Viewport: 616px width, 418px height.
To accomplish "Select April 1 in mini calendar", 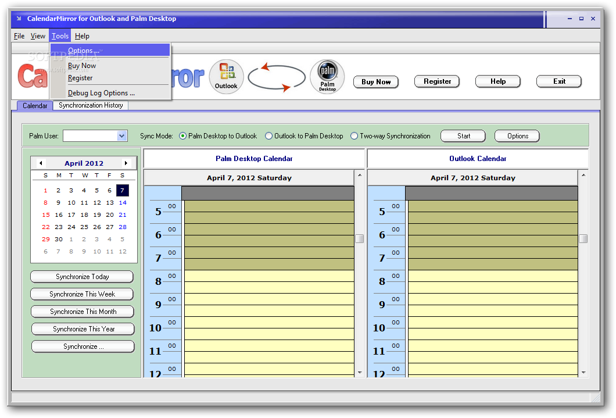I will click(45, 191).
